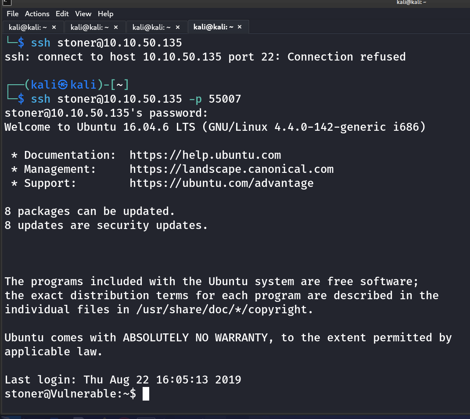Open the Help menu

click(x=105, y=14)
